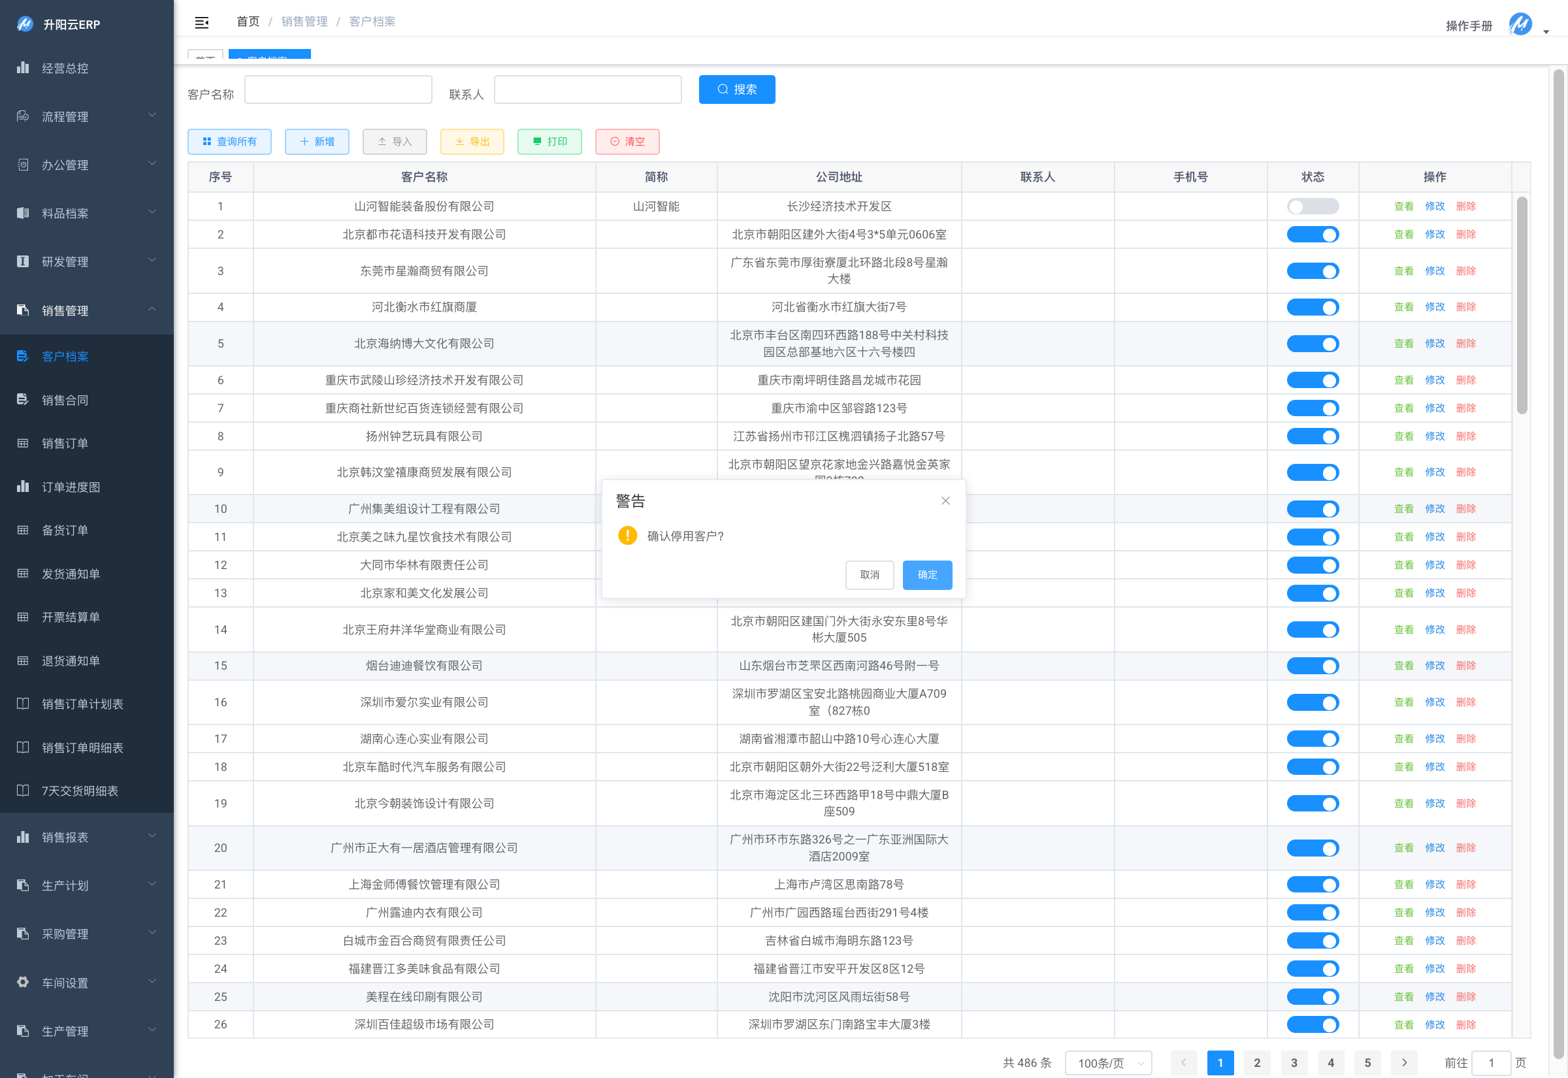Click the 升阳云ERP logo icon

pos(24,24)
